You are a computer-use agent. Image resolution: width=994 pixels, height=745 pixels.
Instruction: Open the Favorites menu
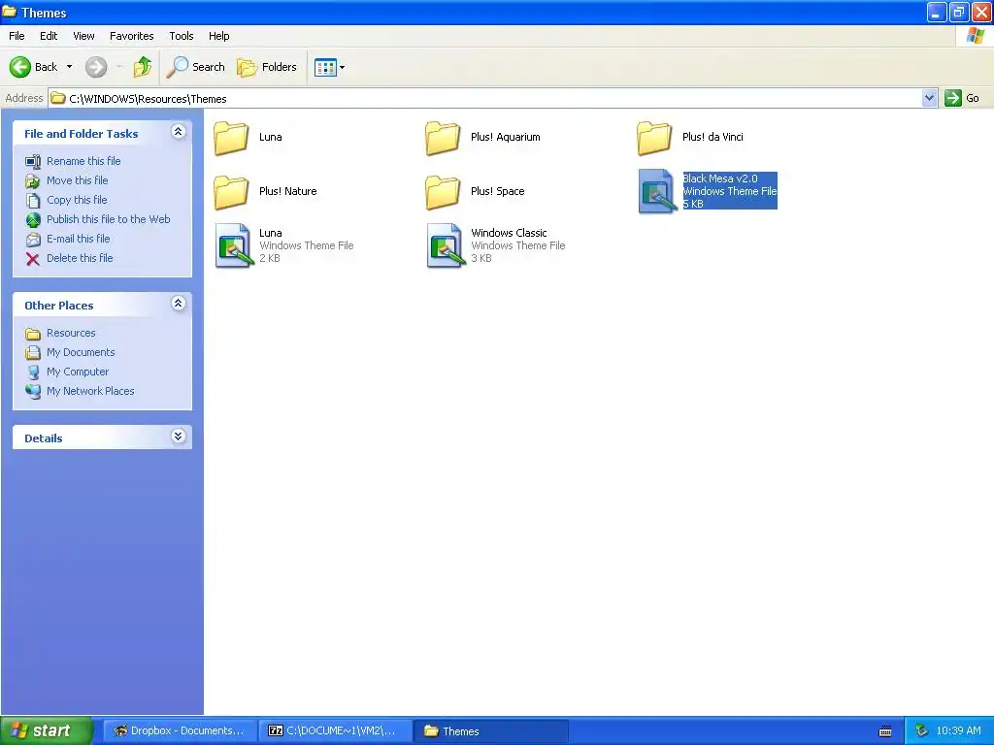click(x=131, y=36)
